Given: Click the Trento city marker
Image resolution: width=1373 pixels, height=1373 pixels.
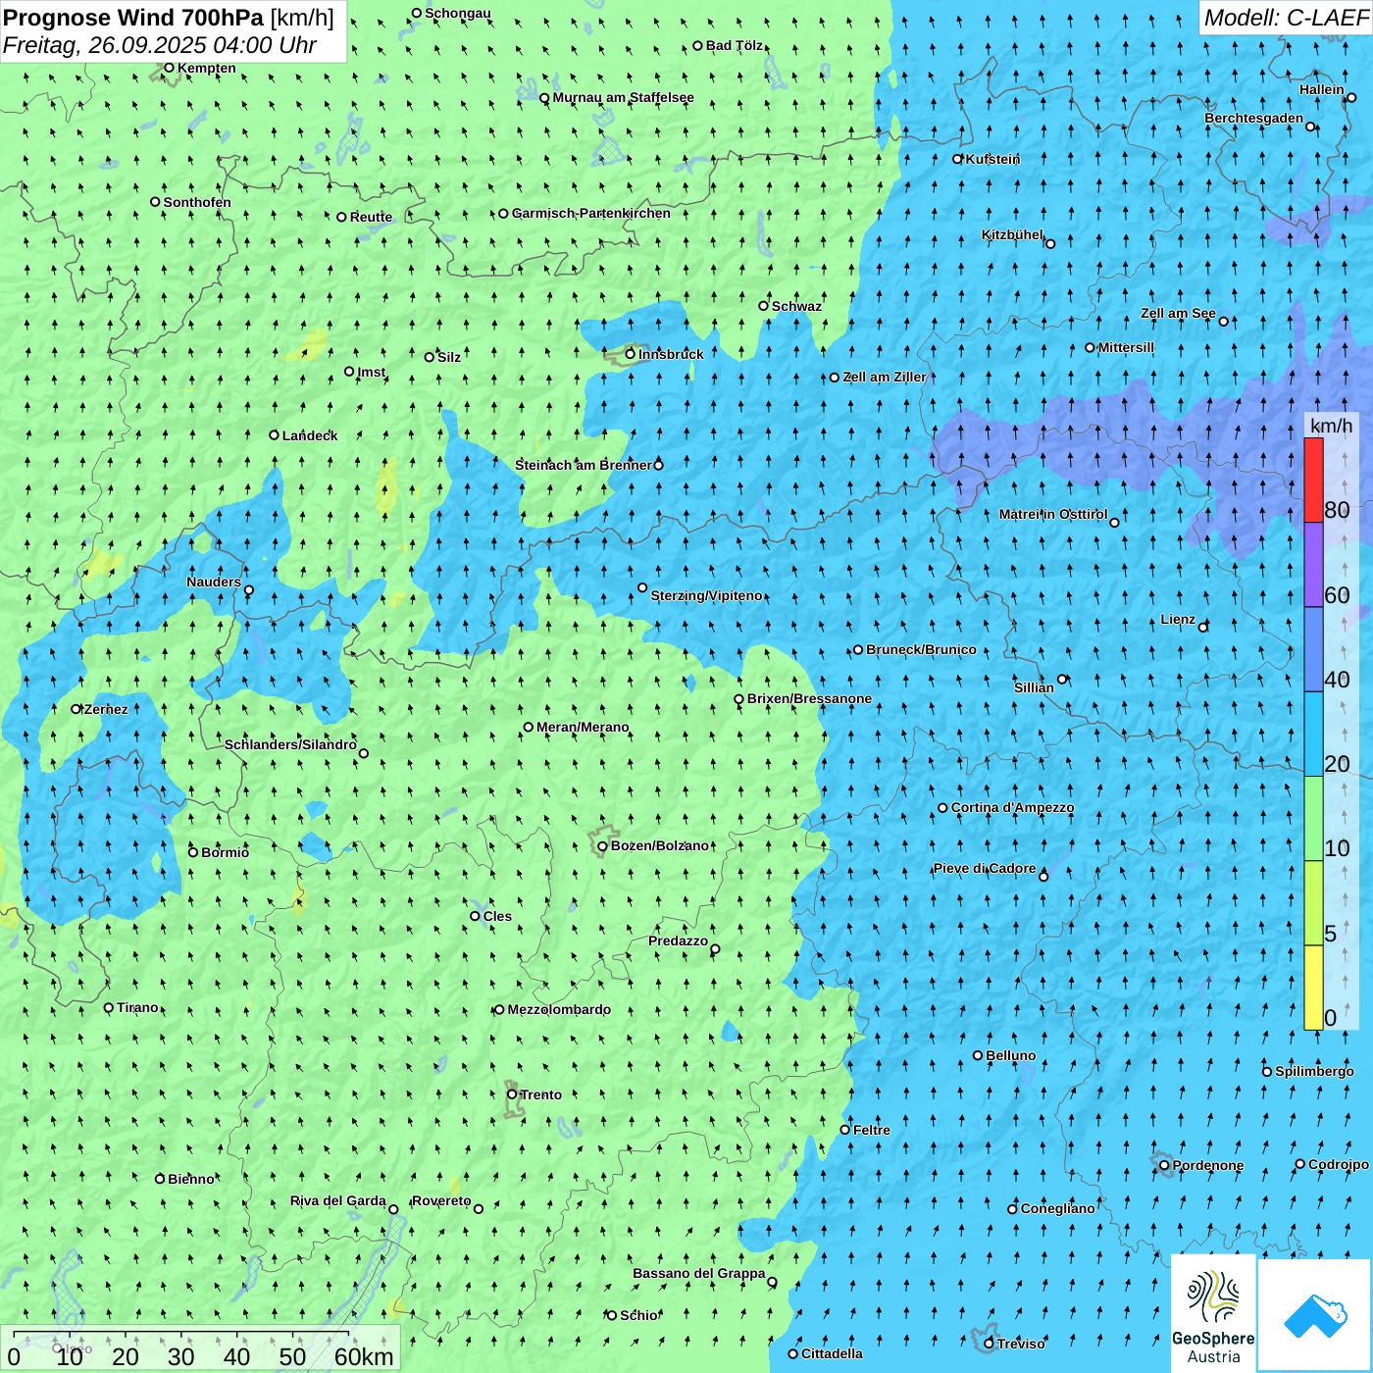Looking at the screenshot, I should click(x=512, y=1094).
